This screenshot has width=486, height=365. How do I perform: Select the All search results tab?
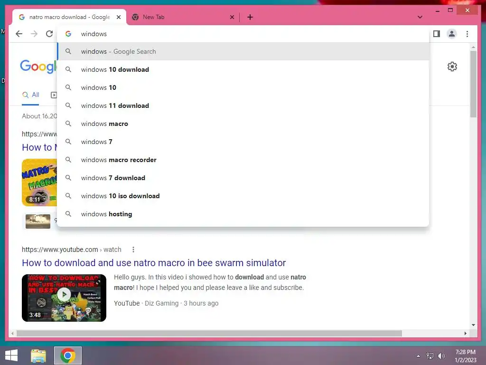(x=30, y=95)
